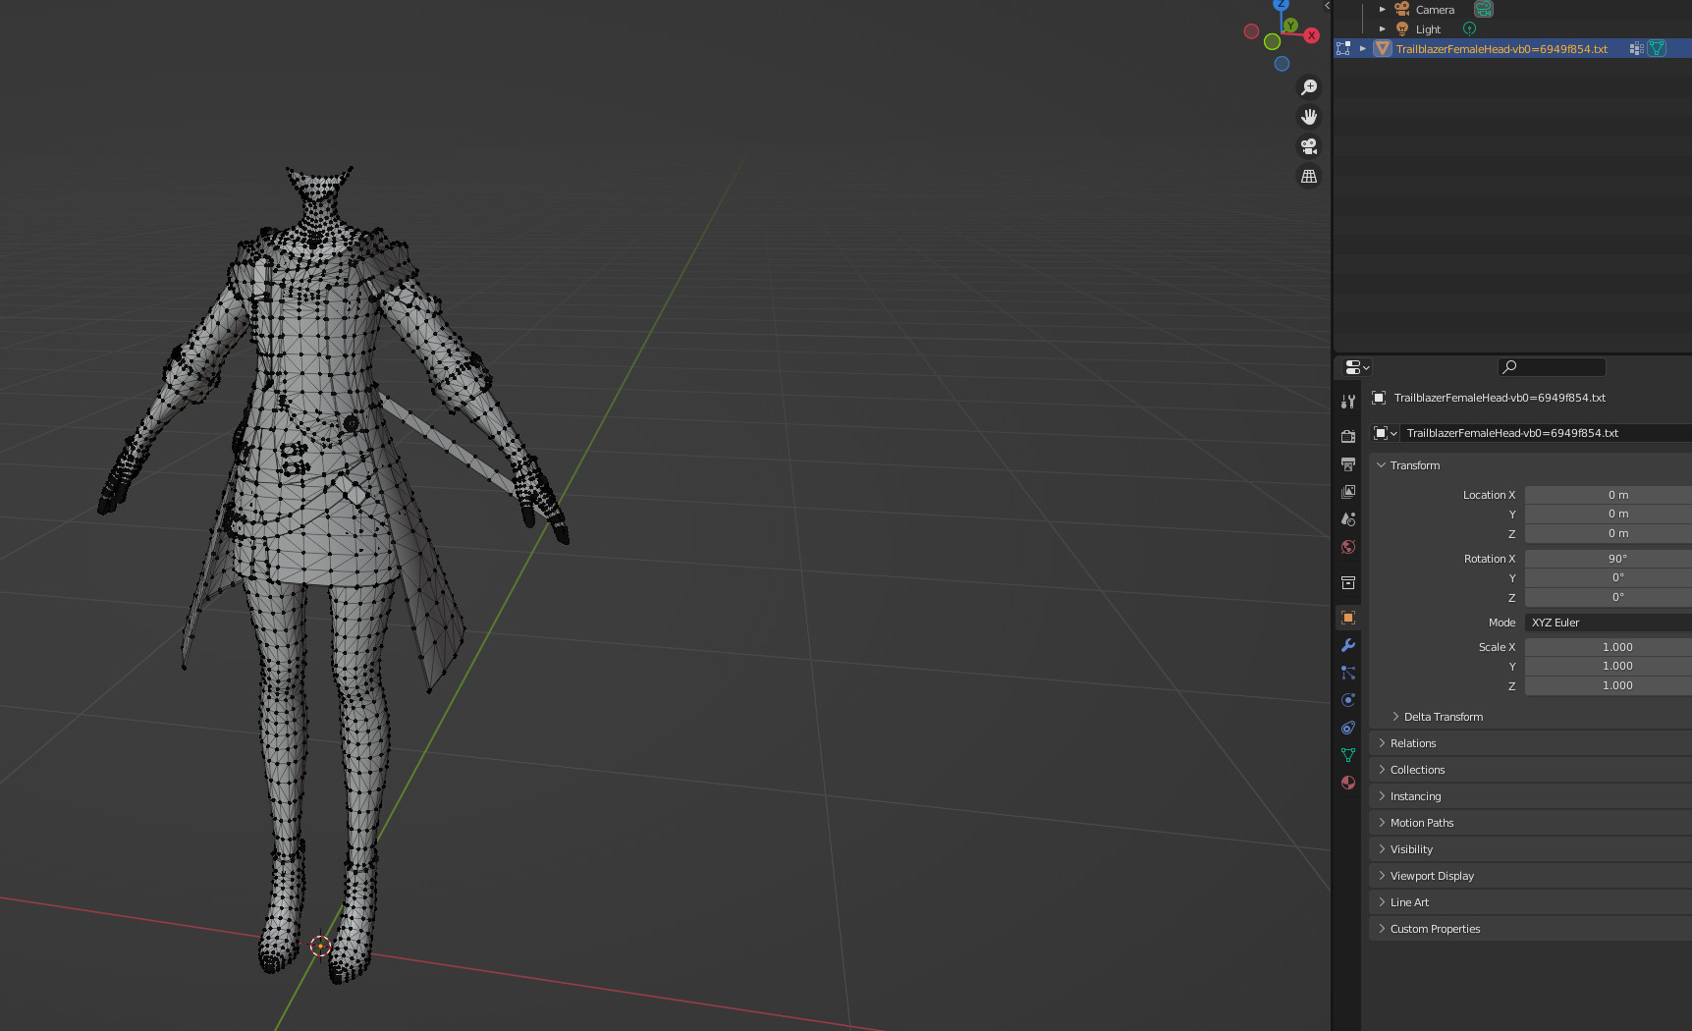Open the Viewport Display panel

point(1432,876)
